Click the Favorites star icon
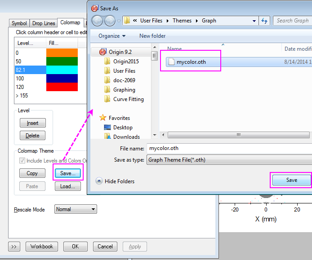The image size is (312, 260). click(x=103, y=118)
